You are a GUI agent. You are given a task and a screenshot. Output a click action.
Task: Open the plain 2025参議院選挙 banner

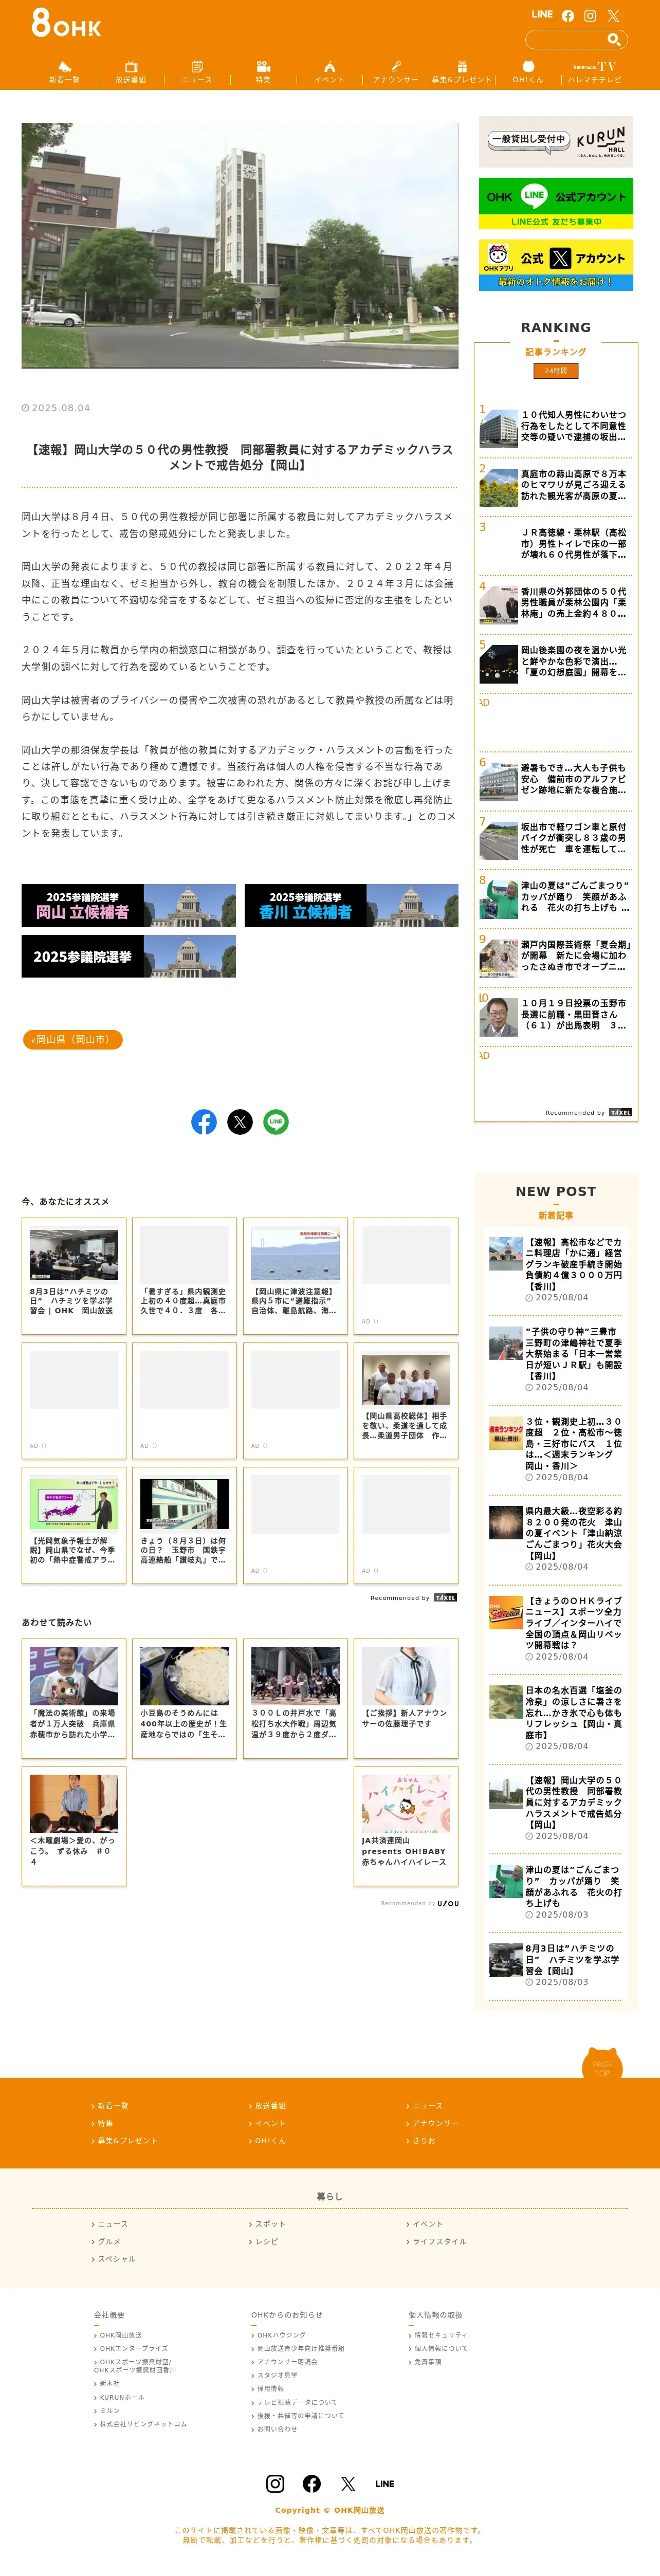tap(129, 956)
